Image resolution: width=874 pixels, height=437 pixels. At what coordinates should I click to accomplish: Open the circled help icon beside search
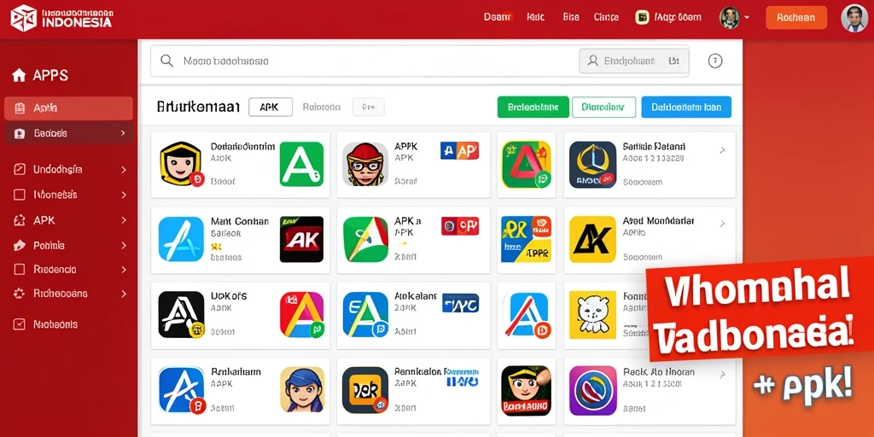tap(715, 61)
